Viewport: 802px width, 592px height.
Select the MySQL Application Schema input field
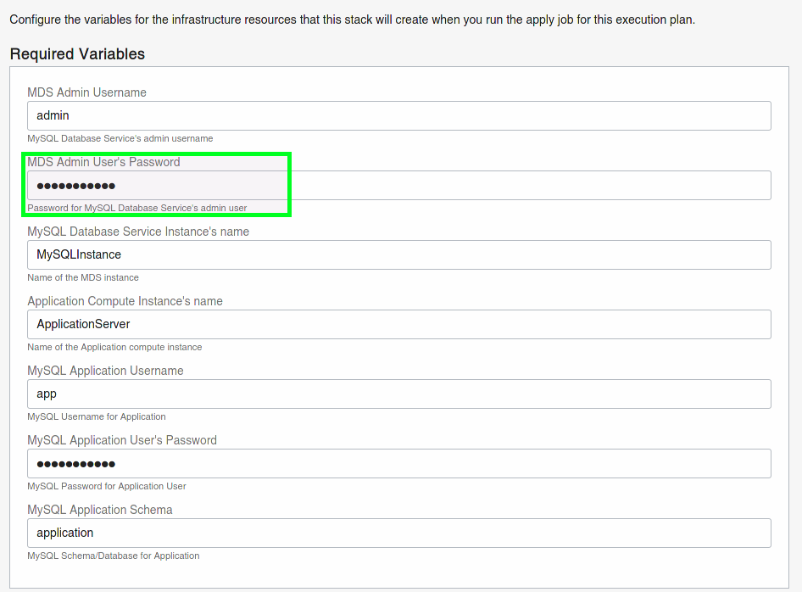[399, 533]
